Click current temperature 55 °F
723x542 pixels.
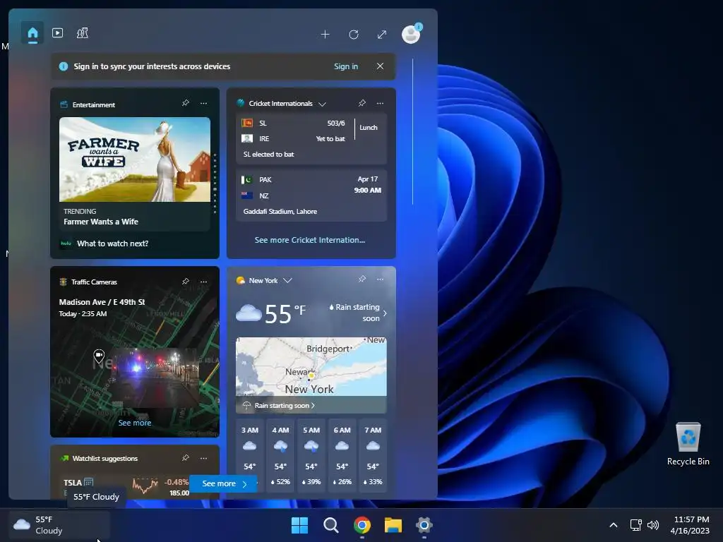[285, 314]
